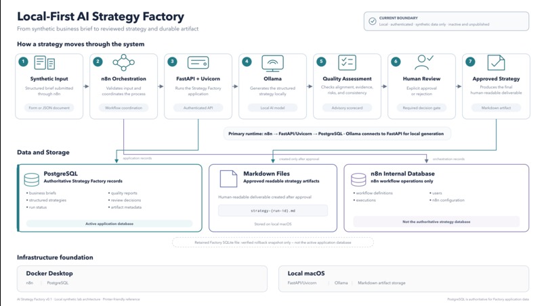Click 'structured strategies' in the PostgreSQL list
Viewport: 546px width, 306px height.
pyautogui.click(x=47, y=201)
